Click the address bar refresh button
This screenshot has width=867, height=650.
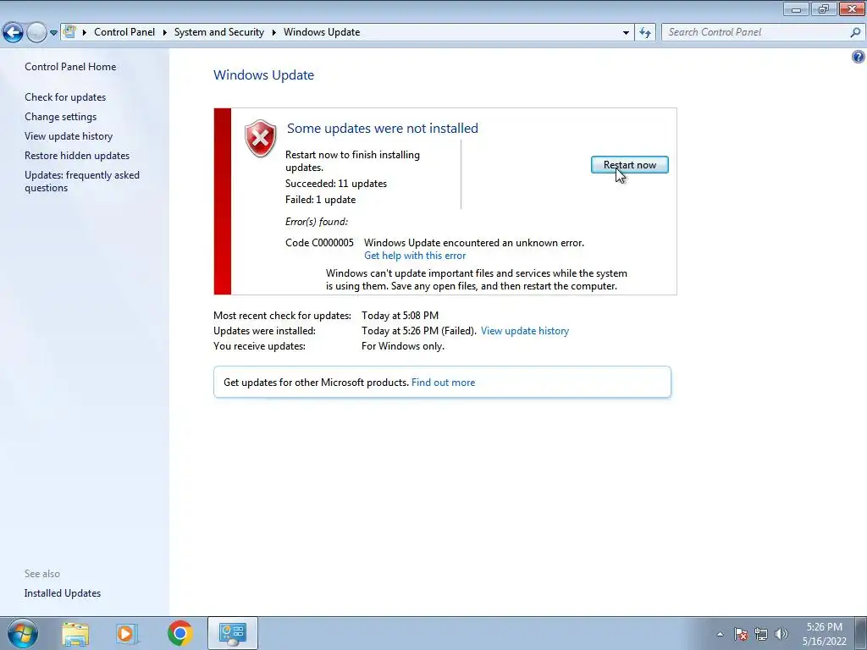644,33
